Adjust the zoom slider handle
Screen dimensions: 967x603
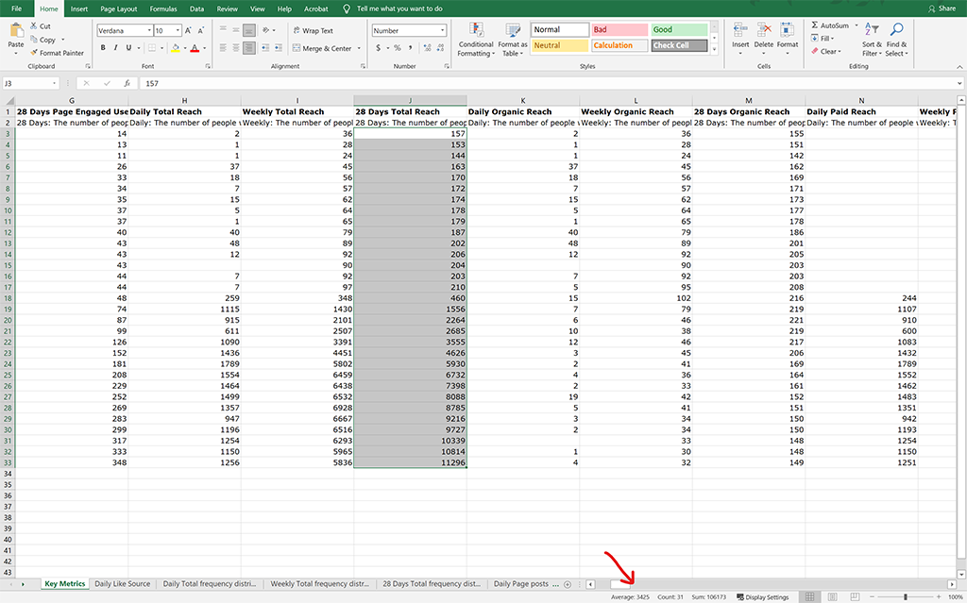point(906,596)
